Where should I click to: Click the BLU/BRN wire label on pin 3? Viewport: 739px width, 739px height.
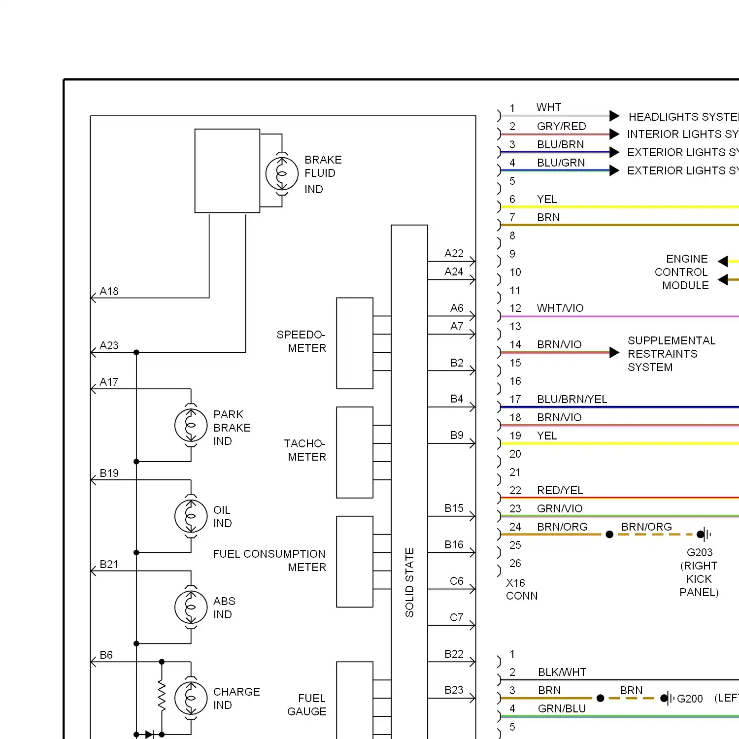pyautogui.click(x=561, y=144)
